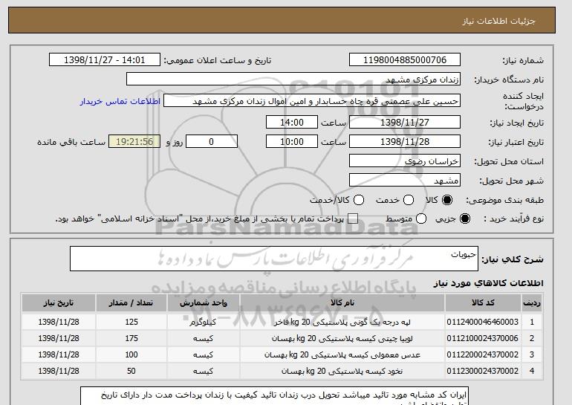
Task: Click the notes text starting ایران کد مشابه
Action: (x=274, y=397)
